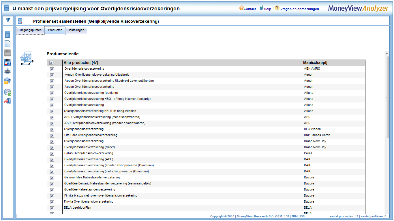394x221 pixels.
Task: Toggle Allianz Overlijdensrisicoverzekering (eenjarig) checkbox
Action: [52, 93]
